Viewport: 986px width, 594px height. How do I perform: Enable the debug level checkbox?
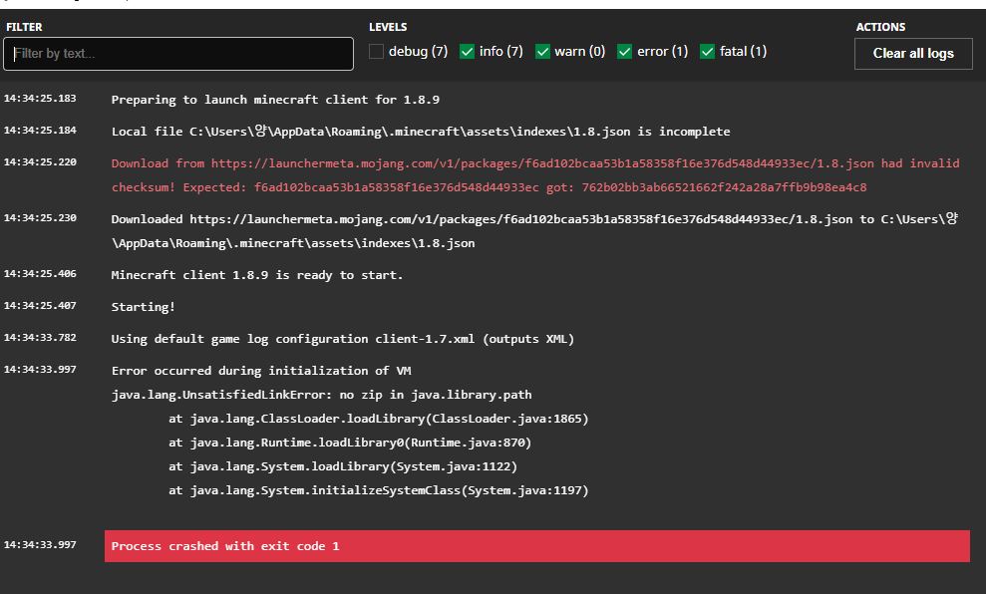(376, 52)
